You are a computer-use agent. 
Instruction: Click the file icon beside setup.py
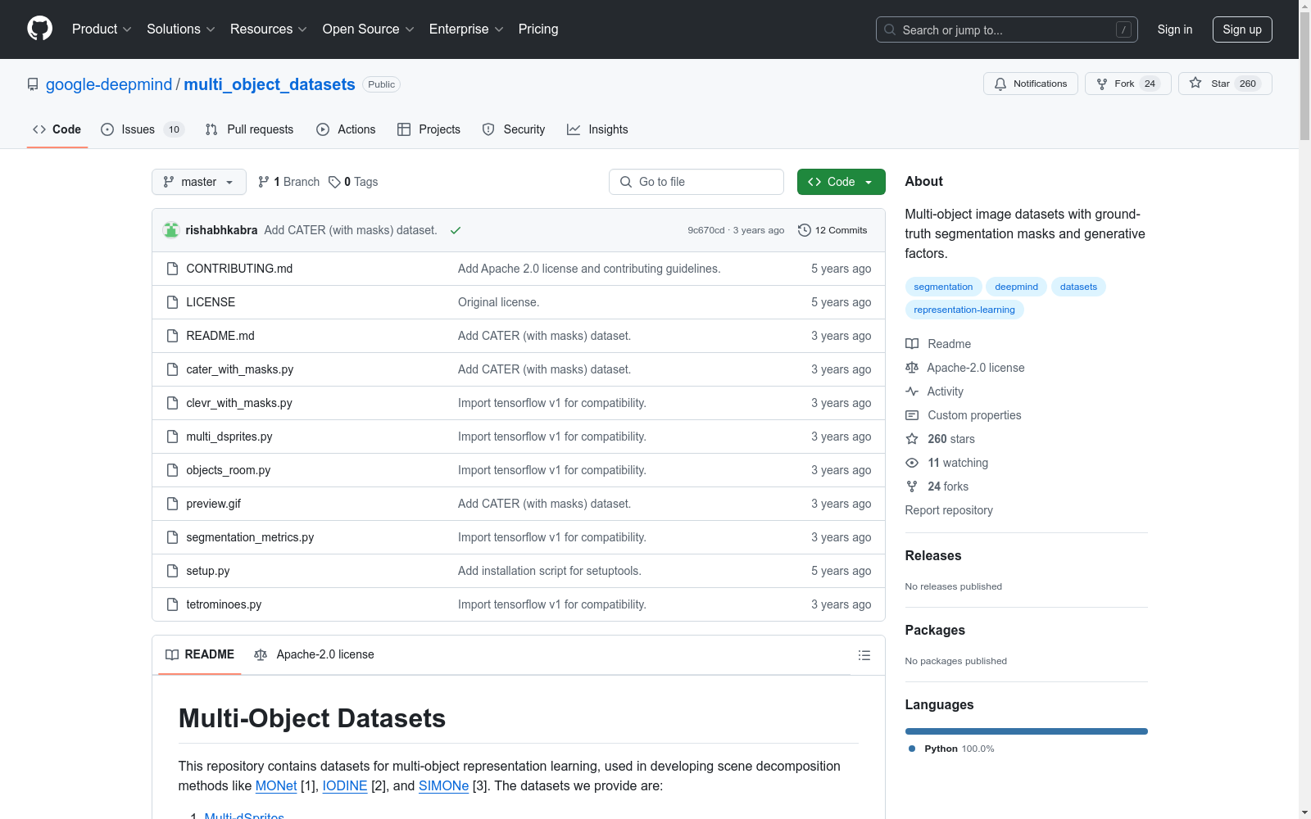tap(172, 571)
